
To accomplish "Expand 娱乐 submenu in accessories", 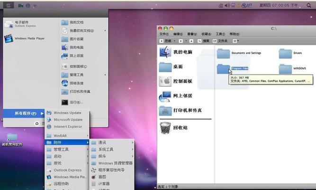I will click(112, 156).
